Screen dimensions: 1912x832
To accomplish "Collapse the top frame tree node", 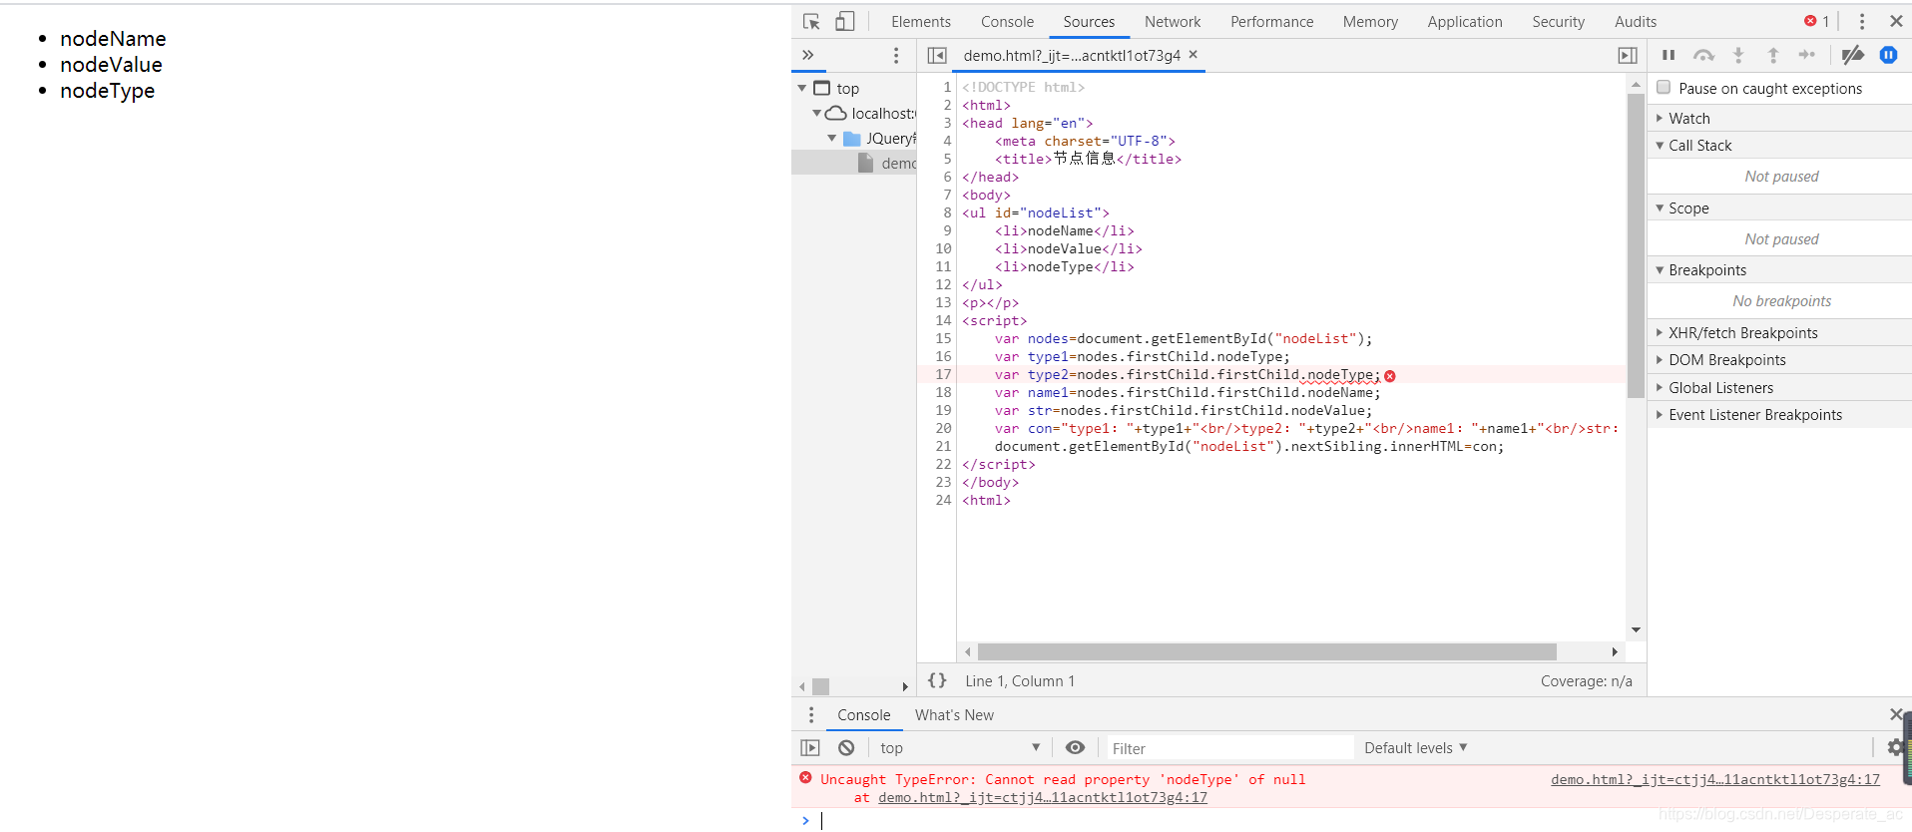I will point(802,89).
